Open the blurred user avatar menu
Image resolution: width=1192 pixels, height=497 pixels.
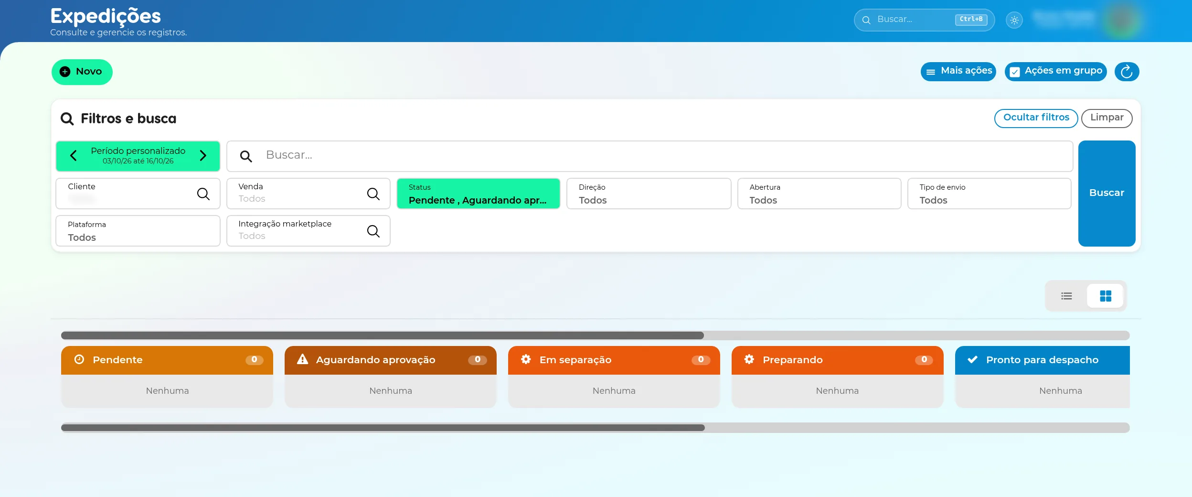[1122, 20]
